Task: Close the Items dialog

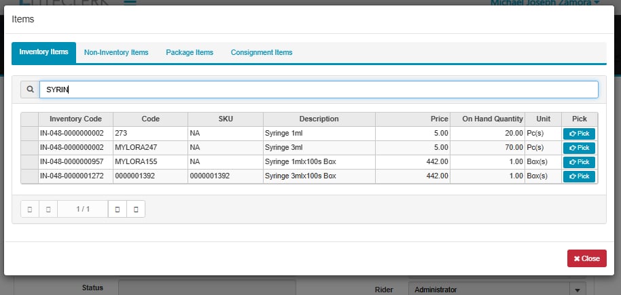Action: tap(586, 258)
